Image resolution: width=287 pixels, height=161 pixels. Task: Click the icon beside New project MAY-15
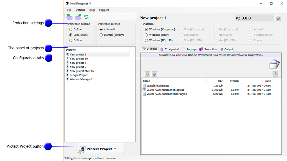click(68, 71)
